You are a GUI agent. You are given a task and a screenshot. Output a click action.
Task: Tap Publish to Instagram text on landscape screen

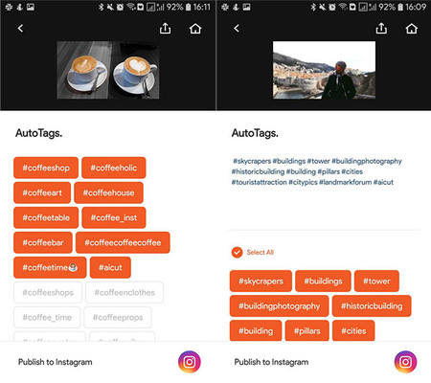(271, 362)
